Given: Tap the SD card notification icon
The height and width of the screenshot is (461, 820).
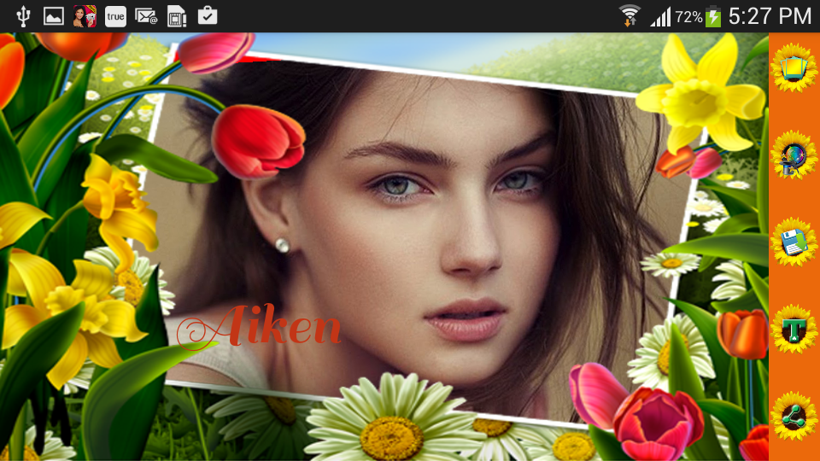Looking at the screenshot, I should [x=176, y=15].
